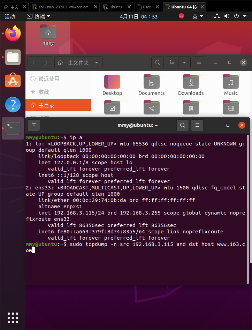Click 活动 Activities button

click(10, 16)
